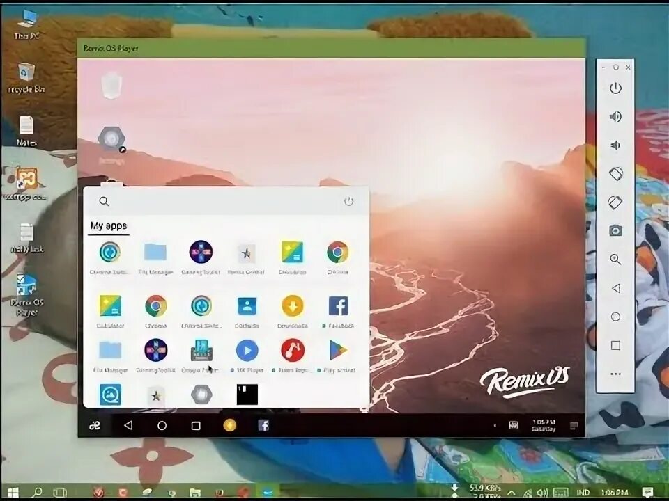Click the emulator power button in side panel
The height and width of the screenshot is (501, 669).
point(615,88)
